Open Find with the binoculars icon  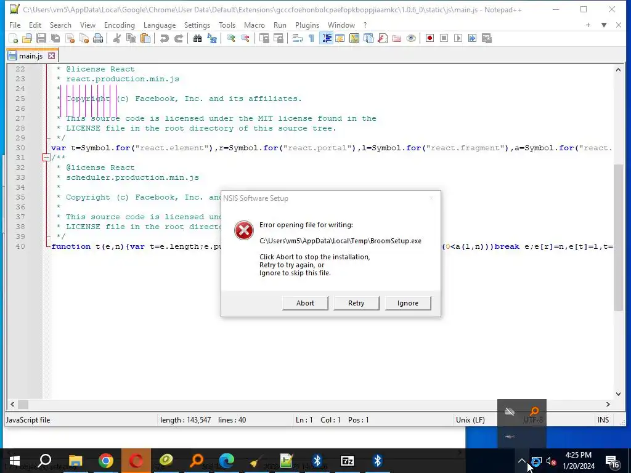197,38
